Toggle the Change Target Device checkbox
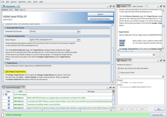Screen dimensions: 167x118 [x=7, y=72]
